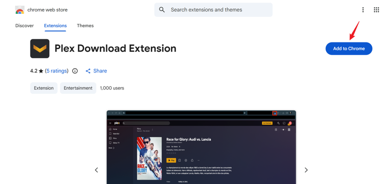382x184 pixels.
Task: Click the More expander in preview Plex sidebar
Action: [112, 148]
